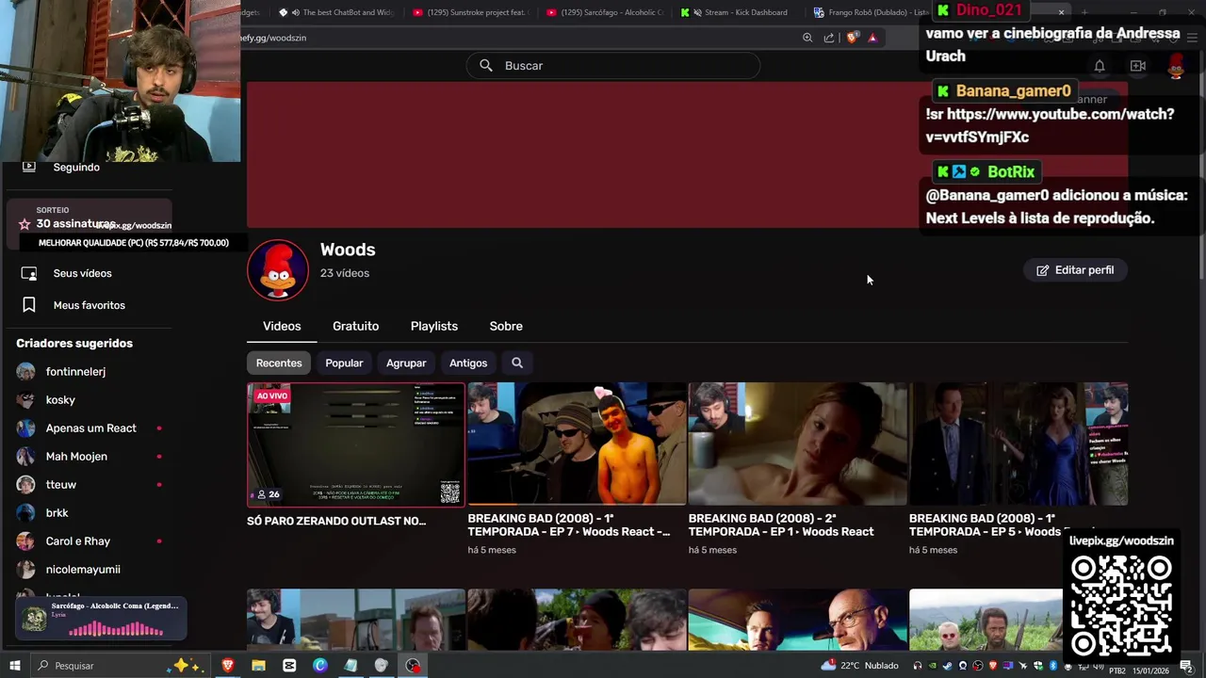1206x678 pixels.
Task: Click the Meus favoritos bookmark icon
Action: click(29, 305)
